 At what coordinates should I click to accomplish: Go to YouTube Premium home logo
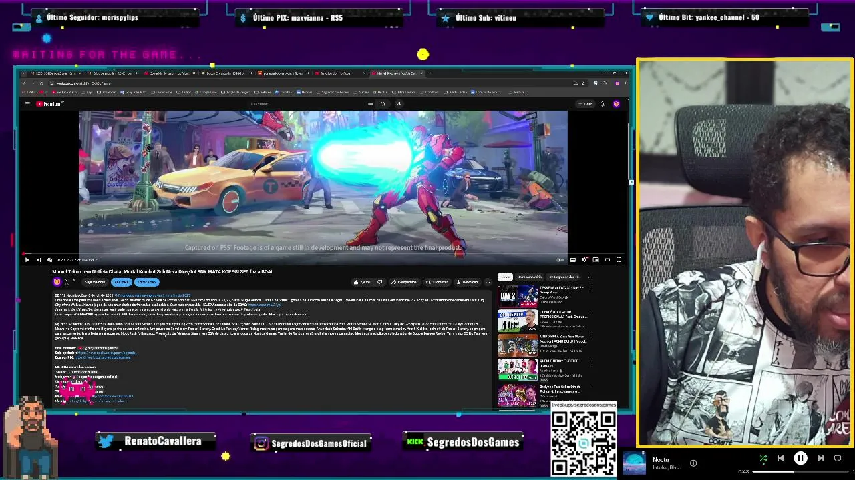(49, 104)
